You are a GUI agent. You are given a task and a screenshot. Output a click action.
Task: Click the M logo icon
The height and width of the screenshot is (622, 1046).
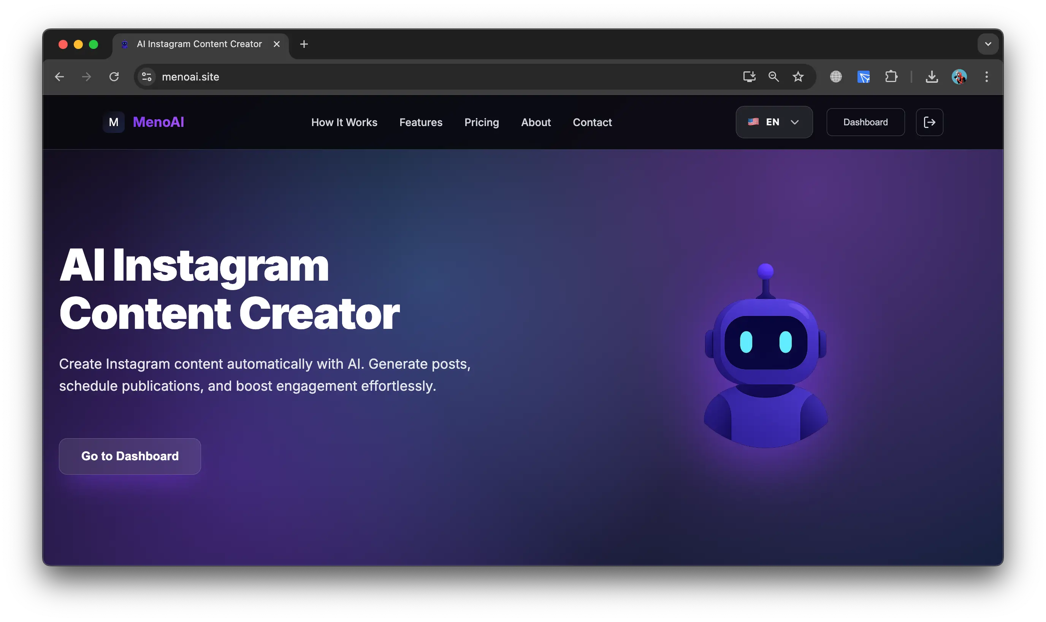[x=114, y=122]
